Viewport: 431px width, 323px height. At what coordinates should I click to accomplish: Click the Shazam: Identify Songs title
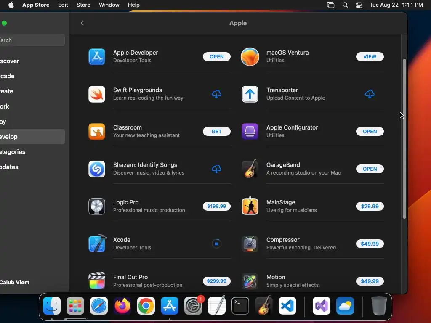[145, 165]
